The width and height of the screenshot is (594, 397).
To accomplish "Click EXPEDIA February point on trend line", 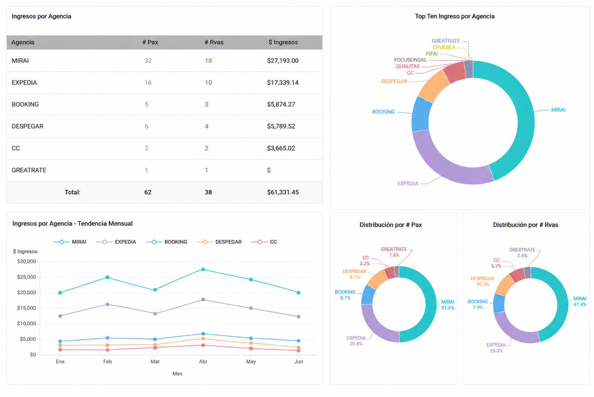I will (108, 304).
